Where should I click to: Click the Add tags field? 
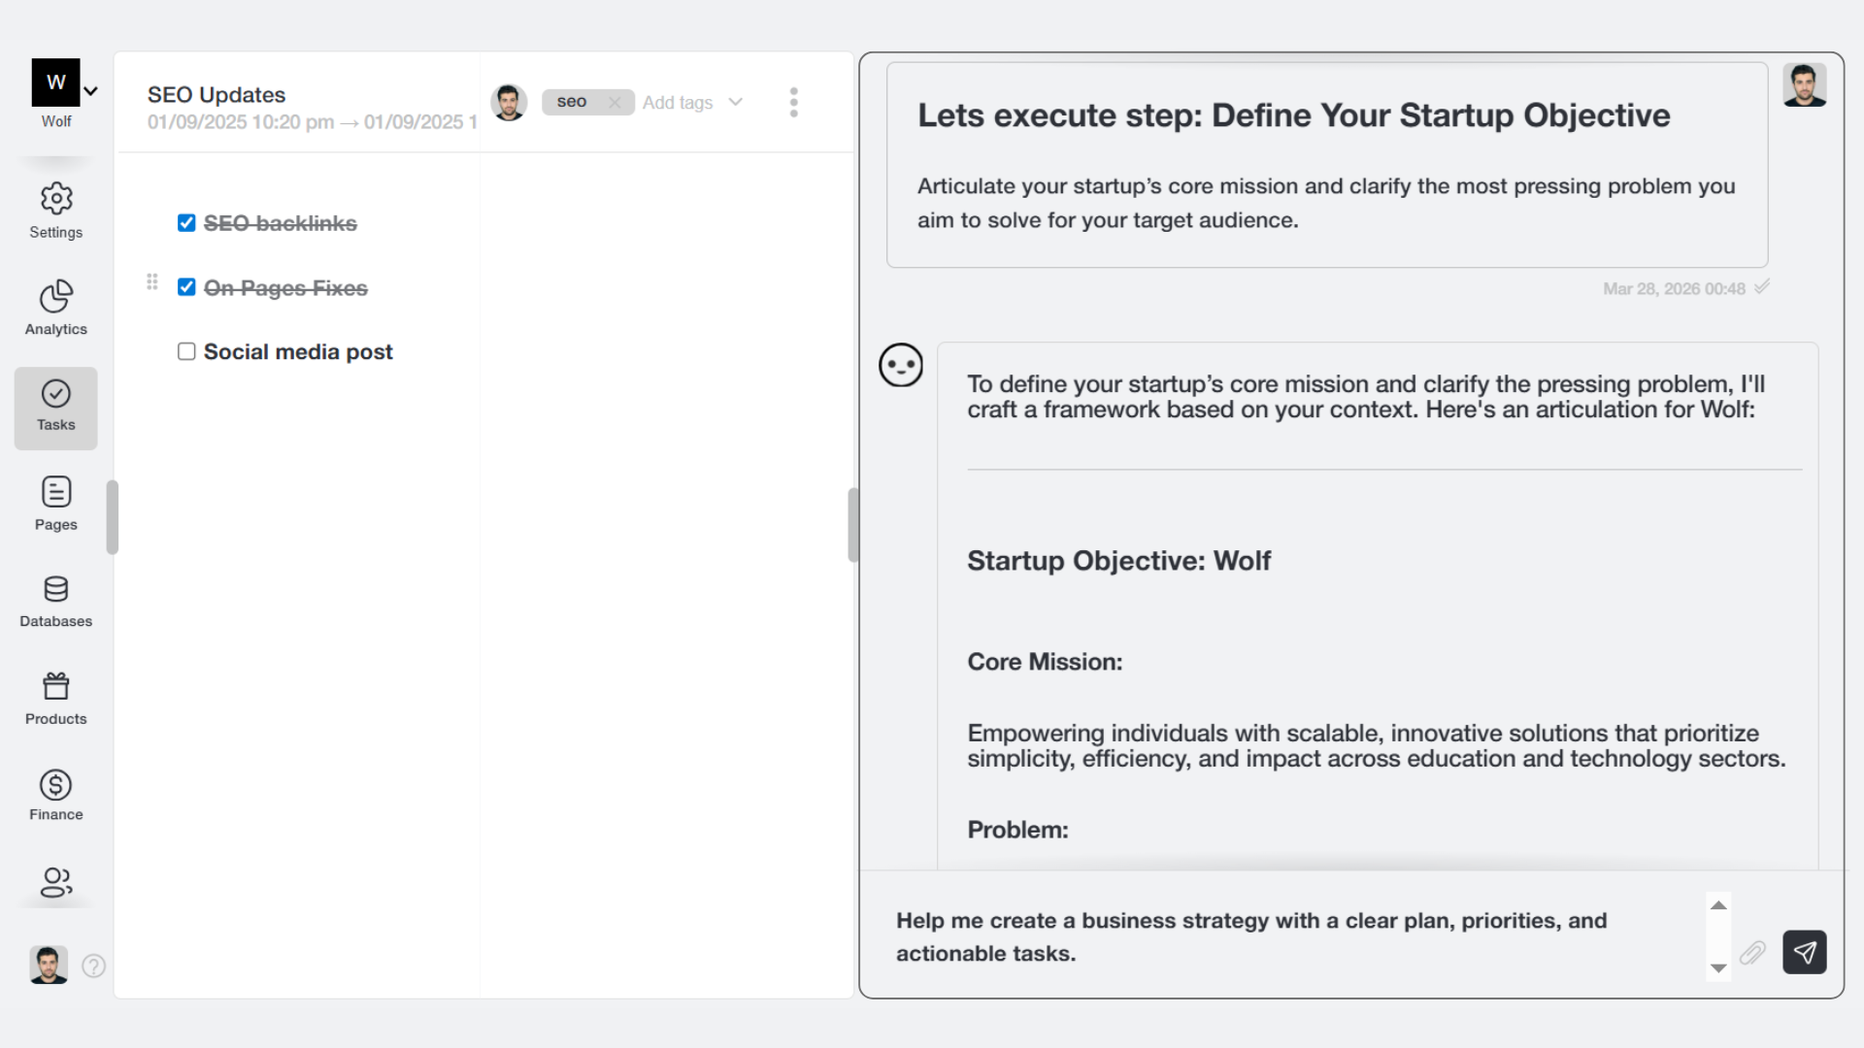[678, 102]
